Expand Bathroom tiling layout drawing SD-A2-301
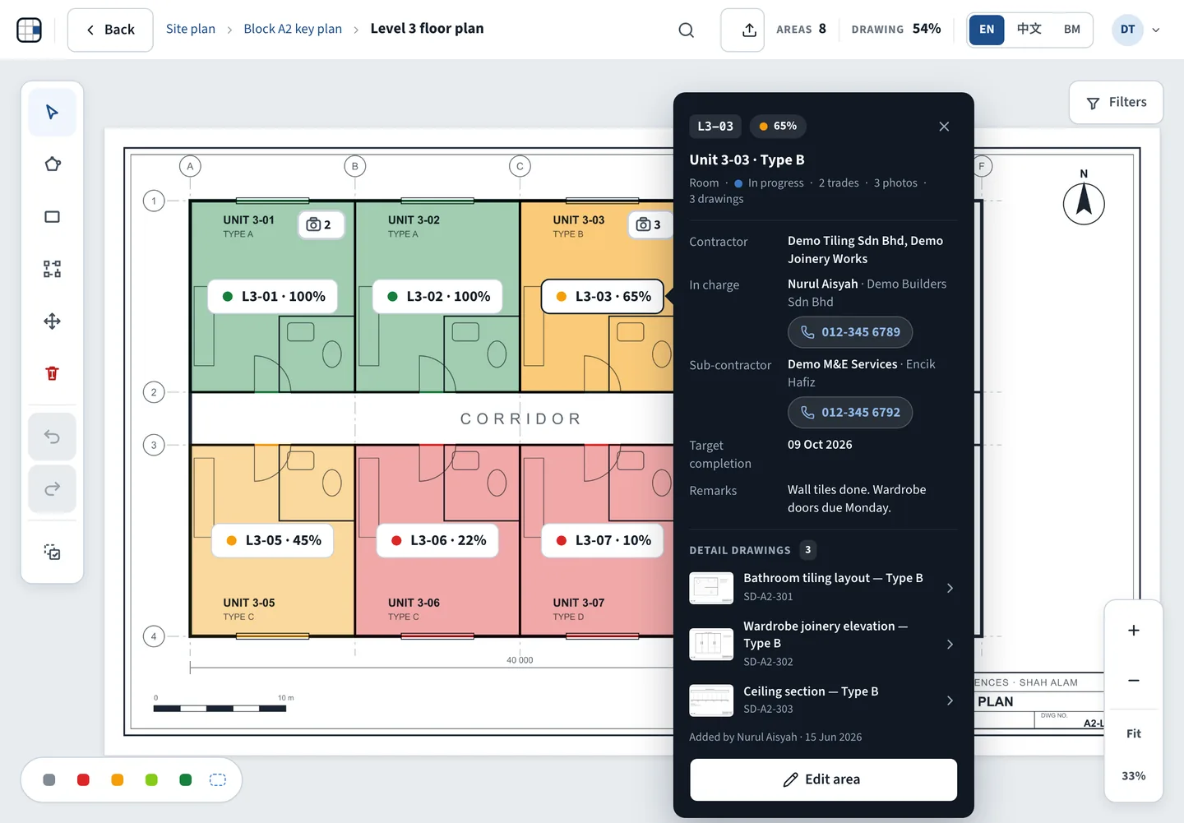 [x=823, y=587]
